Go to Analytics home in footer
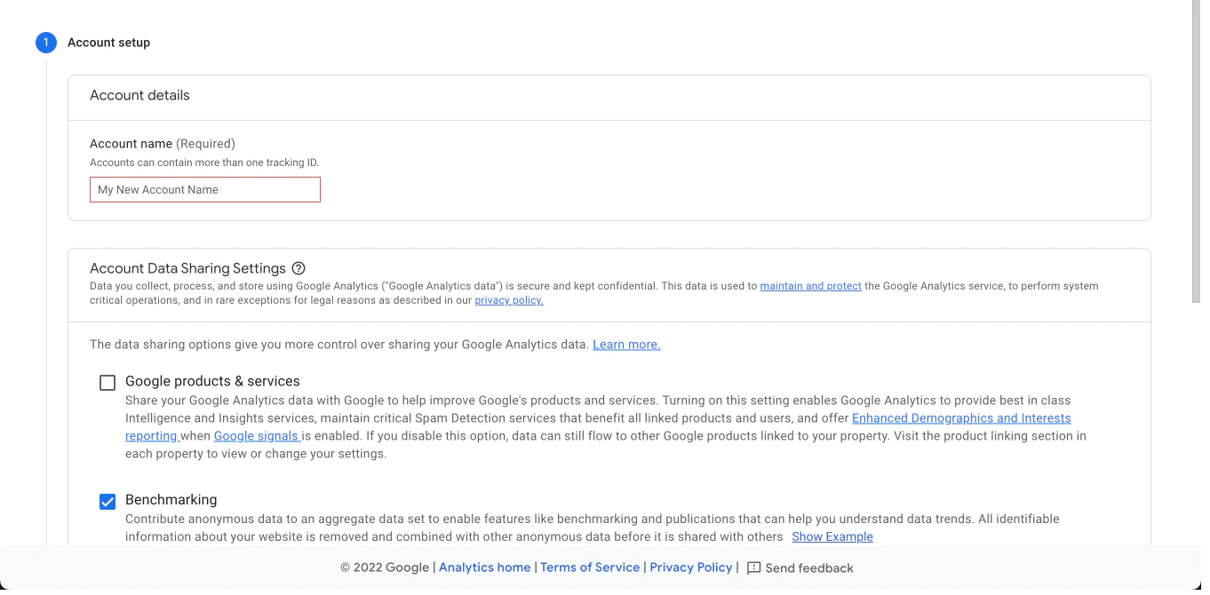The image size is (1210, 595). tap(484, 567)
